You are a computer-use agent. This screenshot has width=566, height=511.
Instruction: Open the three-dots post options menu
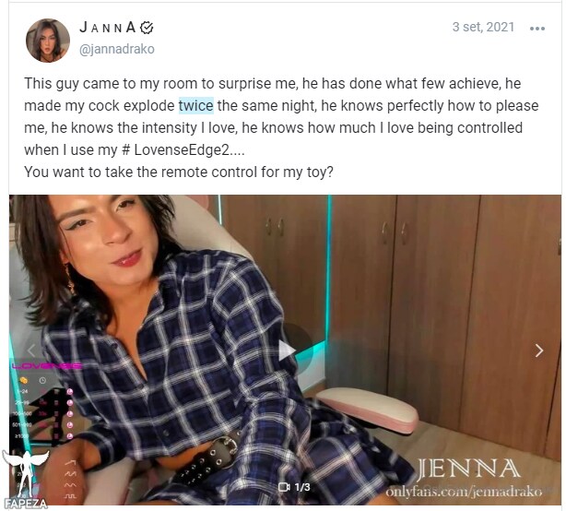pyautogui.click(x=537, y=29)
